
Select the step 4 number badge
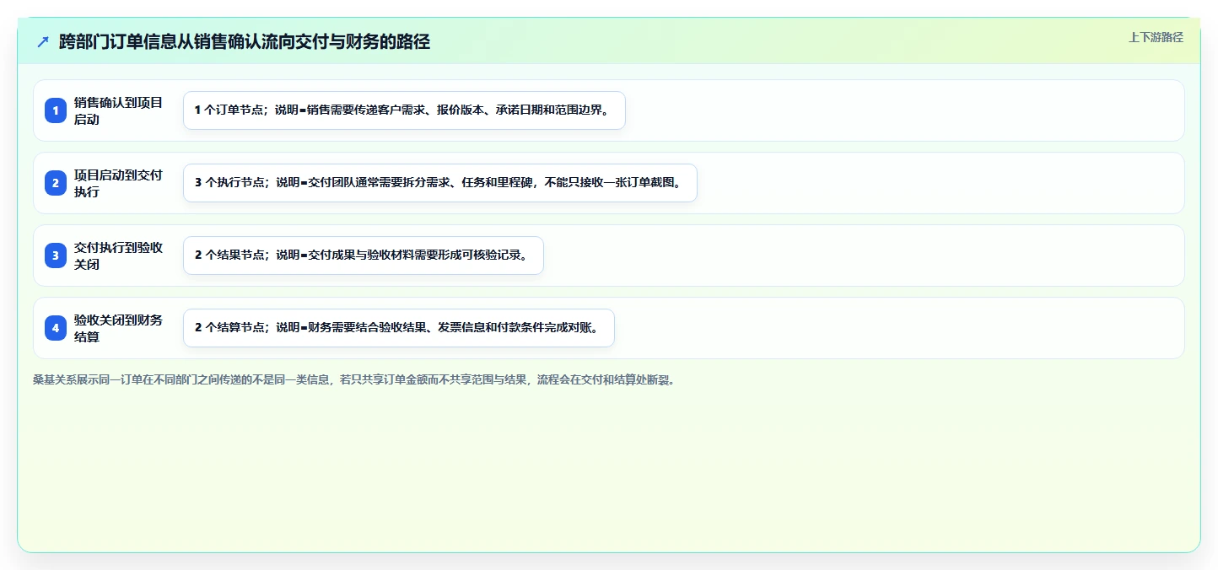pyautogui.click(x=56, y=328)
